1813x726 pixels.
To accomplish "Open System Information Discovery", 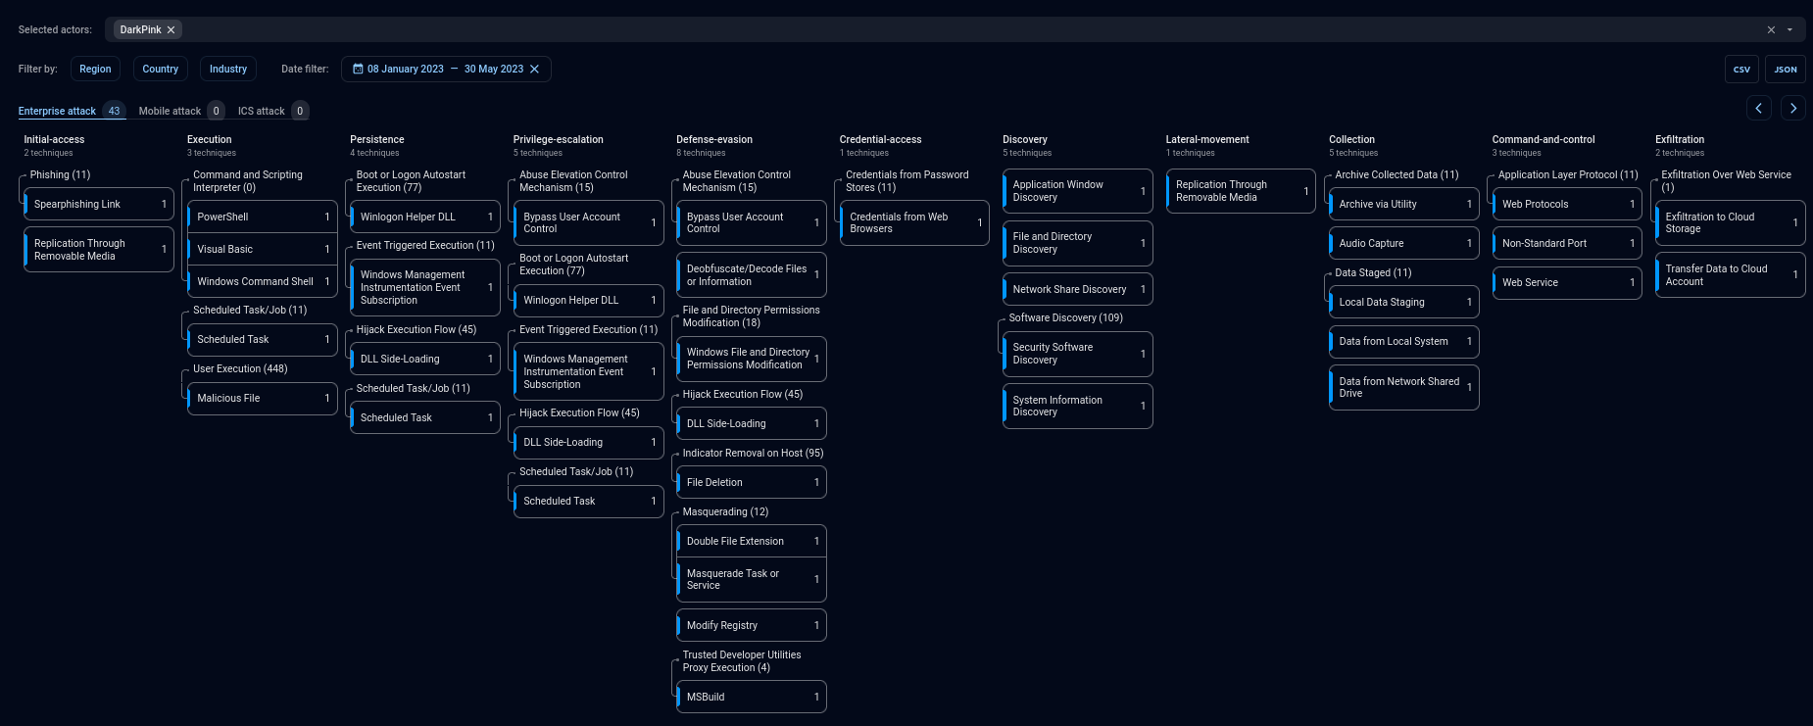I will [x=1078, y=406].
